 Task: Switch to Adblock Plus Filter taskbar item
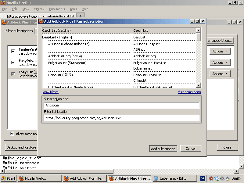[130, 178]
